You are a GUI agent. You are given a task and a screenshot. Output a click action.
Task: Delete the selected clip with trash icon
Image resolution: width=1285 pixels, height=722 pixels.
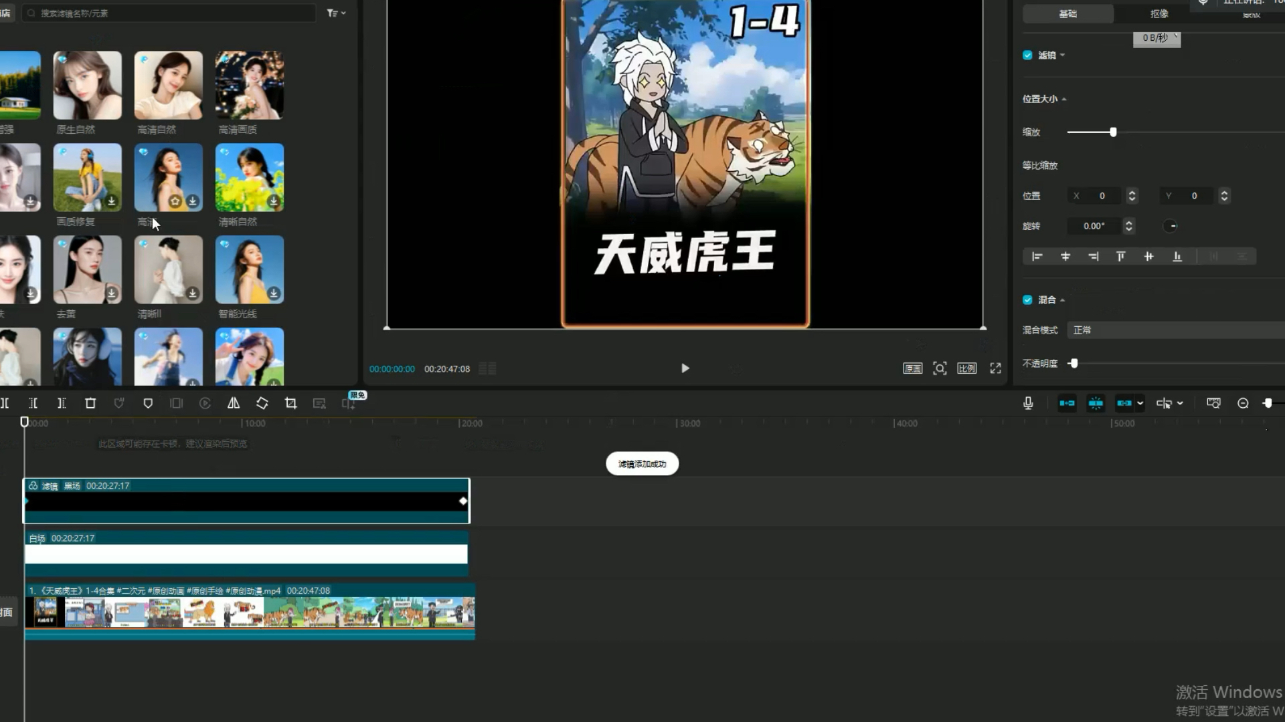pyautogui.click(x=90, y=403)
